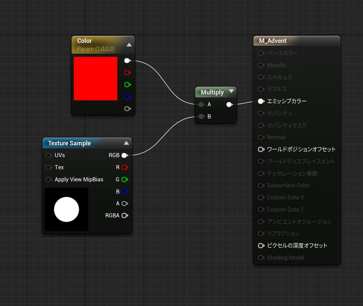The image size is (363, 306).
Task: Click the Color node's green channel output pin
Action: (x=127, y=85)
